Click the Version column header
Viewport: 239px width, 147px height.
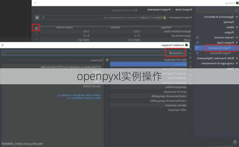[x=115, y=27]
